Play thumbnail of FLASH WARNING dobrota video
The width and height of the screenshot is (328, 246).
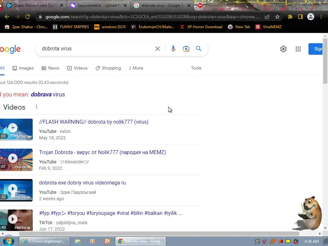(16, 129)
